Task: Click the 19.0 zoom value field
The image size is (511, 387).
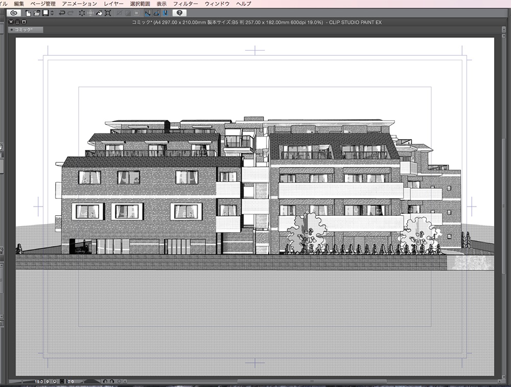Action: click(38, 381)
